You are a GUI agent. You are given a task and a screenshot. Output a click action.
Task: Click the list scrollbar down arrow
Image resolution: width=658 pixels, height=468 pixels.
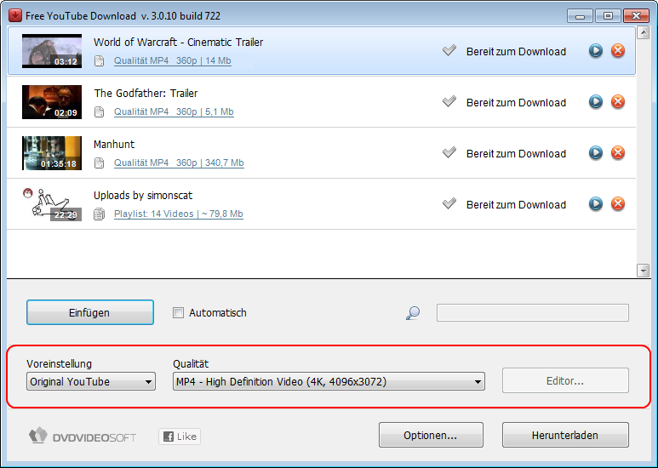click(644, 271)
